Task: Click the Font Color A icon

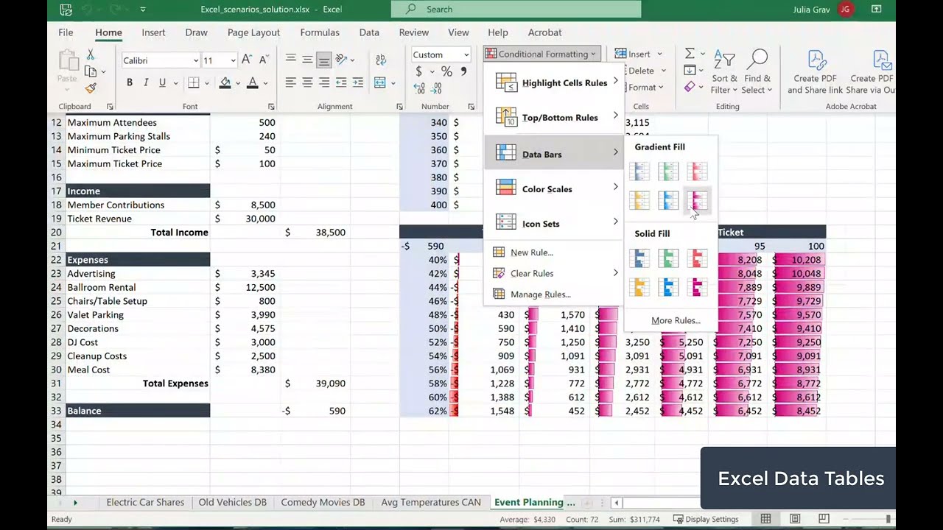Action: [x=253, y=82]
